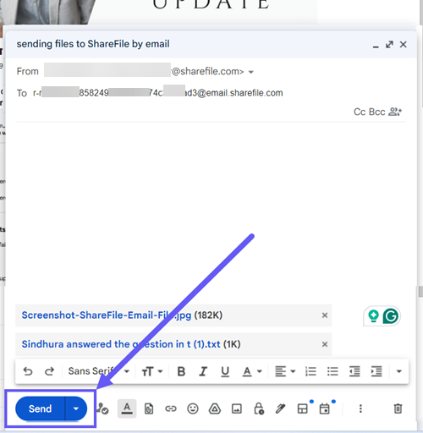
Task: Increase the indent
Action: click(x=376, y=371)
